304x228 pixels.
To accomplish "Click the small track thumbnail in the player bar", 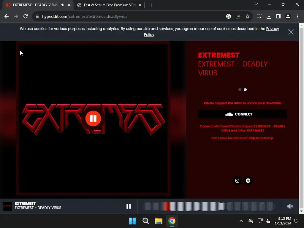I will tap(7, 206).
